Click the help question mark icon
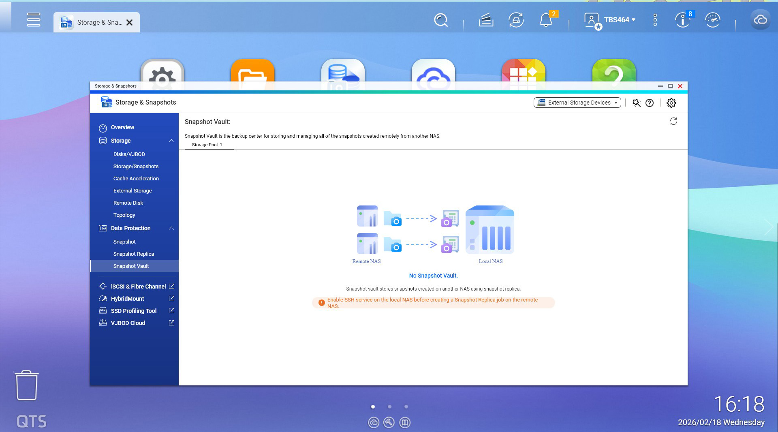 point(650,103)
